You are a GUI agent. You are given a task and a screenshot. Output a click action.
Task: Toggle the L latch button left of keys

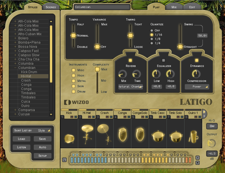tap(64, 160)
